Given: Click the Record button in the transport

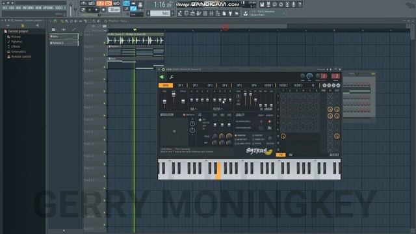Looking at the screenshot, I should pyautogui.click(x=103, y=10).
